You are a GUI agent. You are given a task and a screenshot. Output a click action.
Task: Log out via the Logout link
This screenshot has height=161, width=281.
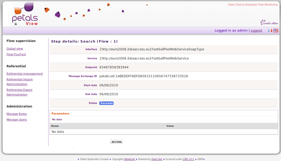(256, 31)
